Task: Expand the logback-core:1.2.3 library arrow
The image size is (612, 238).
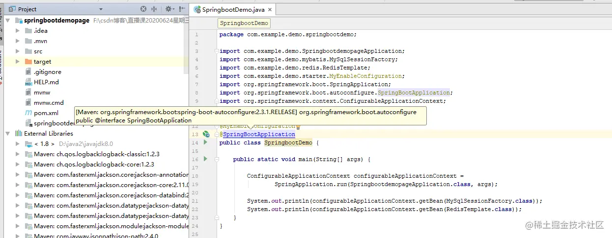Action: (18, 164)
